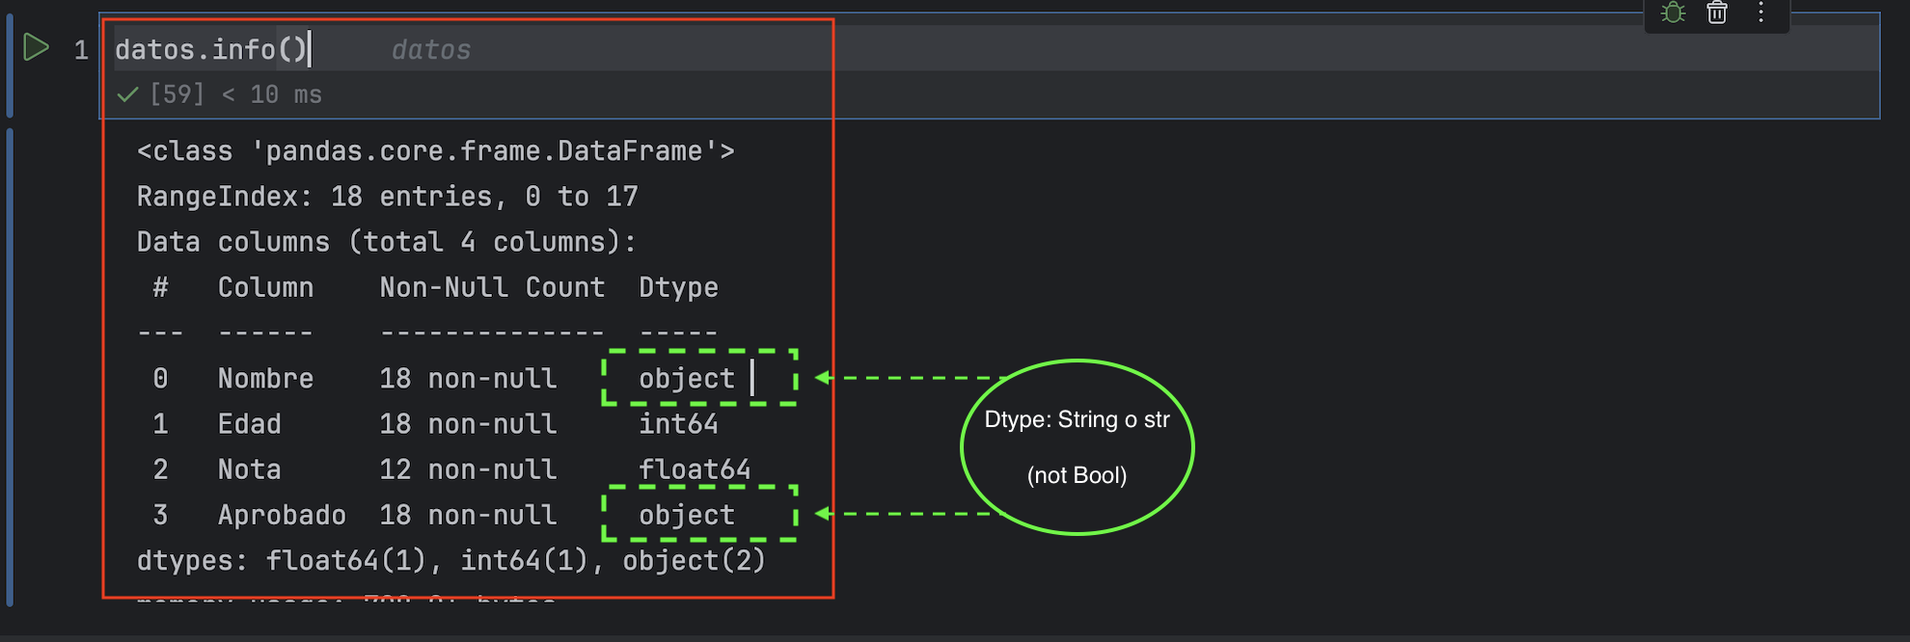
Task: Click line number 1 in the gutter
Action: pyautogui.click(x=81, y=50)
